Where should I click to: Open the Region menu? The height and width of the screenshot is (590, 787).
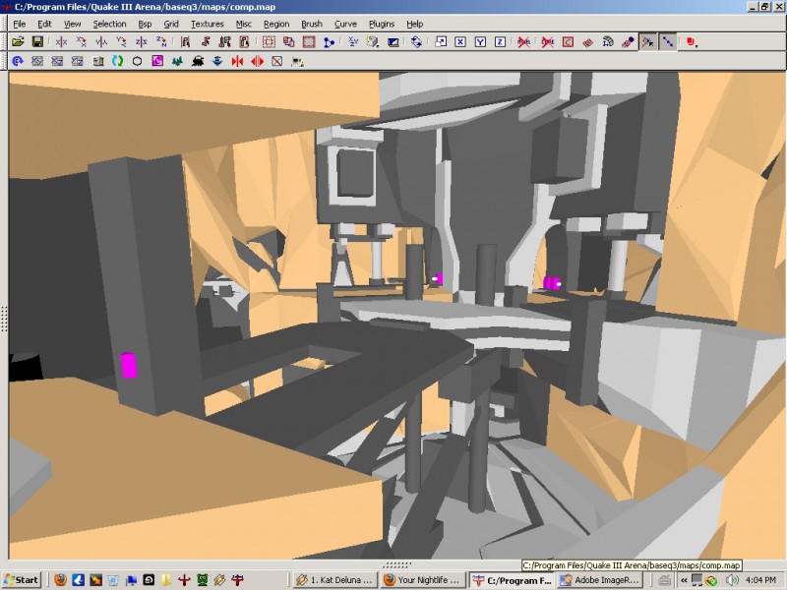point(276,24)
